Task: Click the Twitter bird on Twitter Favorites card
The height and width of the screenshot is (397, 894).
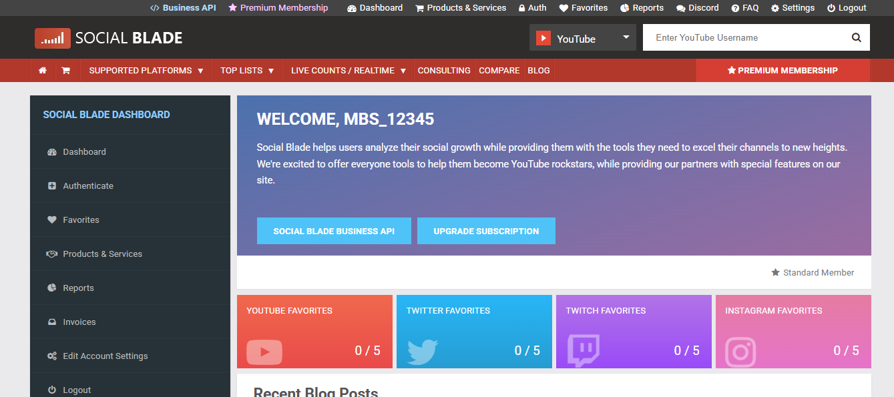Action: pyautogui.click(x=423, y=352)
